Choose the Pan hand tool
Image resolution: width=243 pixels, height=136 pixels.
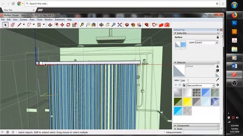click(107, 25)
